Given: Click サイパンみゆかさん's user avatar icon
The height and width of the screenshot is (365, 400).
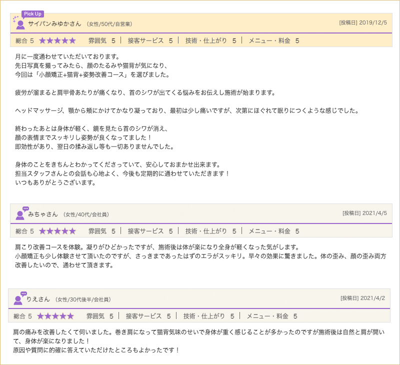Looking at the screenshot, I should (x=20, y=24).
